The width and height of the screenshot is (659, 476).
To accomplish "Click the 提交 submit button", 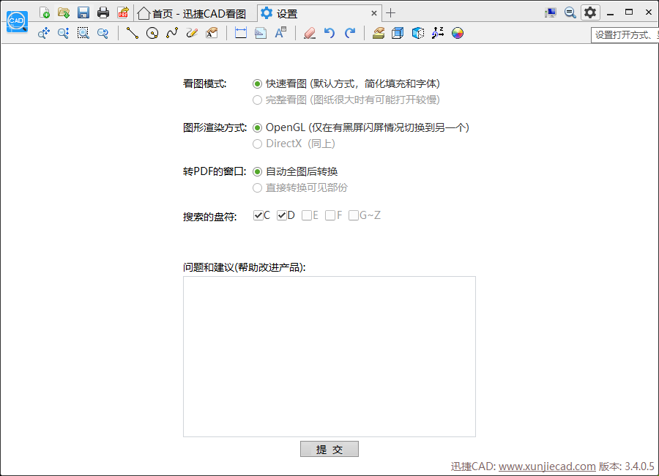I will coord(329,449).
